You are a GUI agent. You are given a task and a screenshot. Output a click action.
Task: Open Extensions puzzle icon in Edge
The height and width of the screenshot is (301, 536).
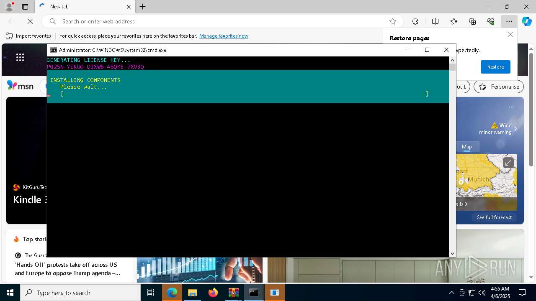point(415,21)
